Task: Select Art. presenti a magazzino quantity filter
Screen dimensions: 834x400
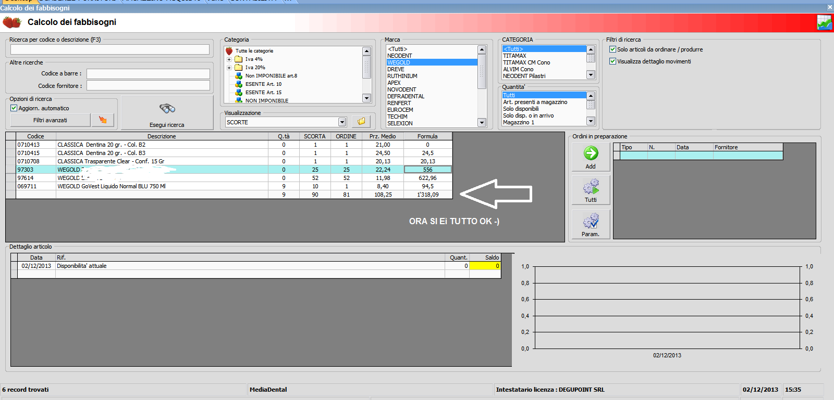Action: [535, 102]
